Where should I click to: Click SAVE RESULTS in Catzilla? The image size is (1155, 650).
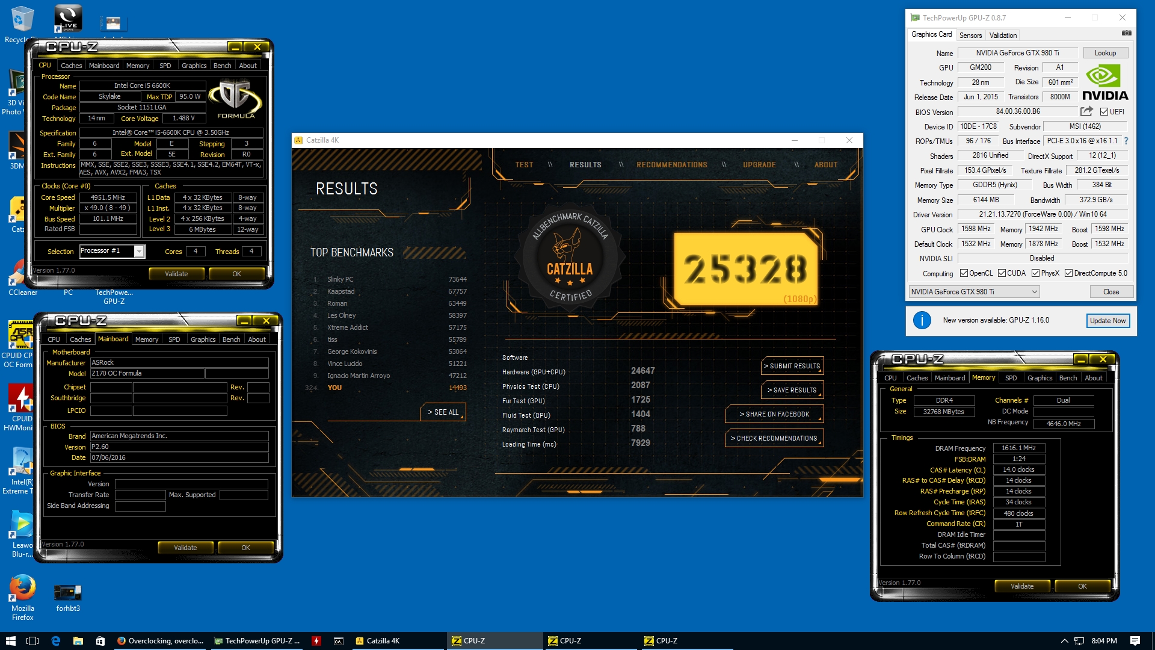(792, 390)
